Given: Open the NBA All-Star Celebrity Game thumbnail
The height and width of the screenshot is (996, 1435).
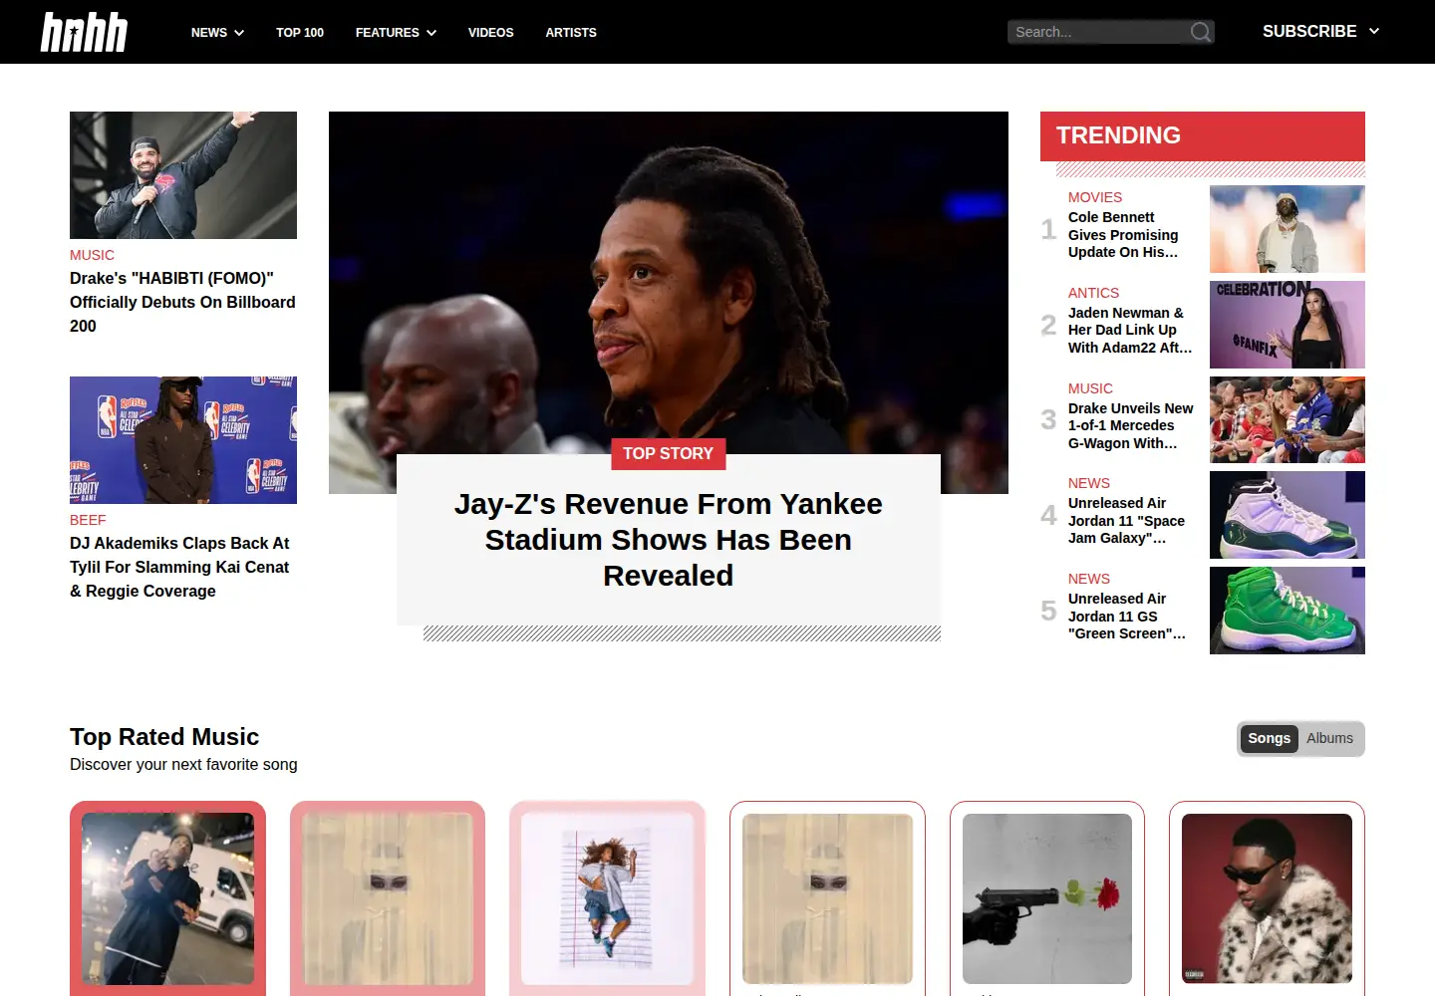Looking at the screenshot, I should pos(183,440).
